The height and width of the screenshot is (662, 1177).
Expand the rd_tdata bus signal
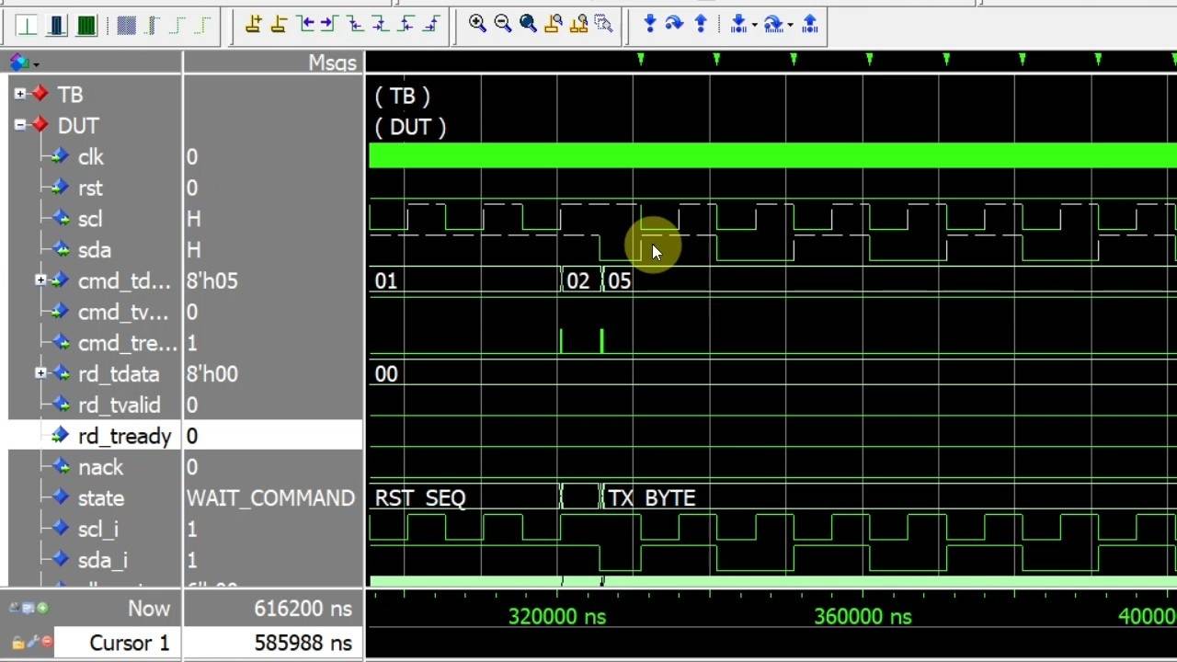tap(40, 373)
